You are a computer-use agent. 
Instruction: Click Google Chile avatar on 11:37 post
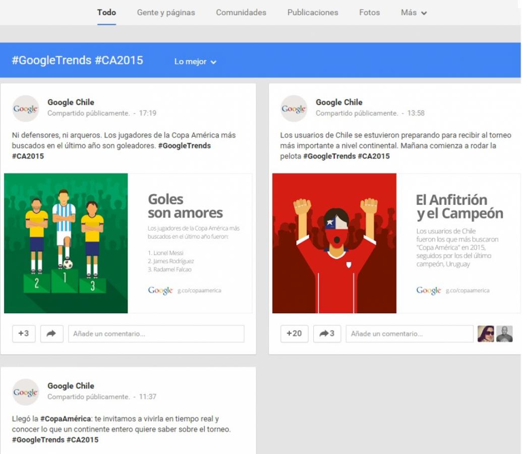pyautogui.click(x=26, y=392)
